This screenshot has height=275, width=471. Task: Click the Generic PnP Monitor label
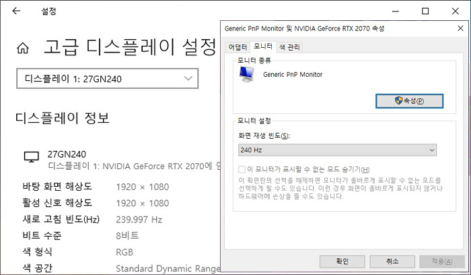coord(293,75)
